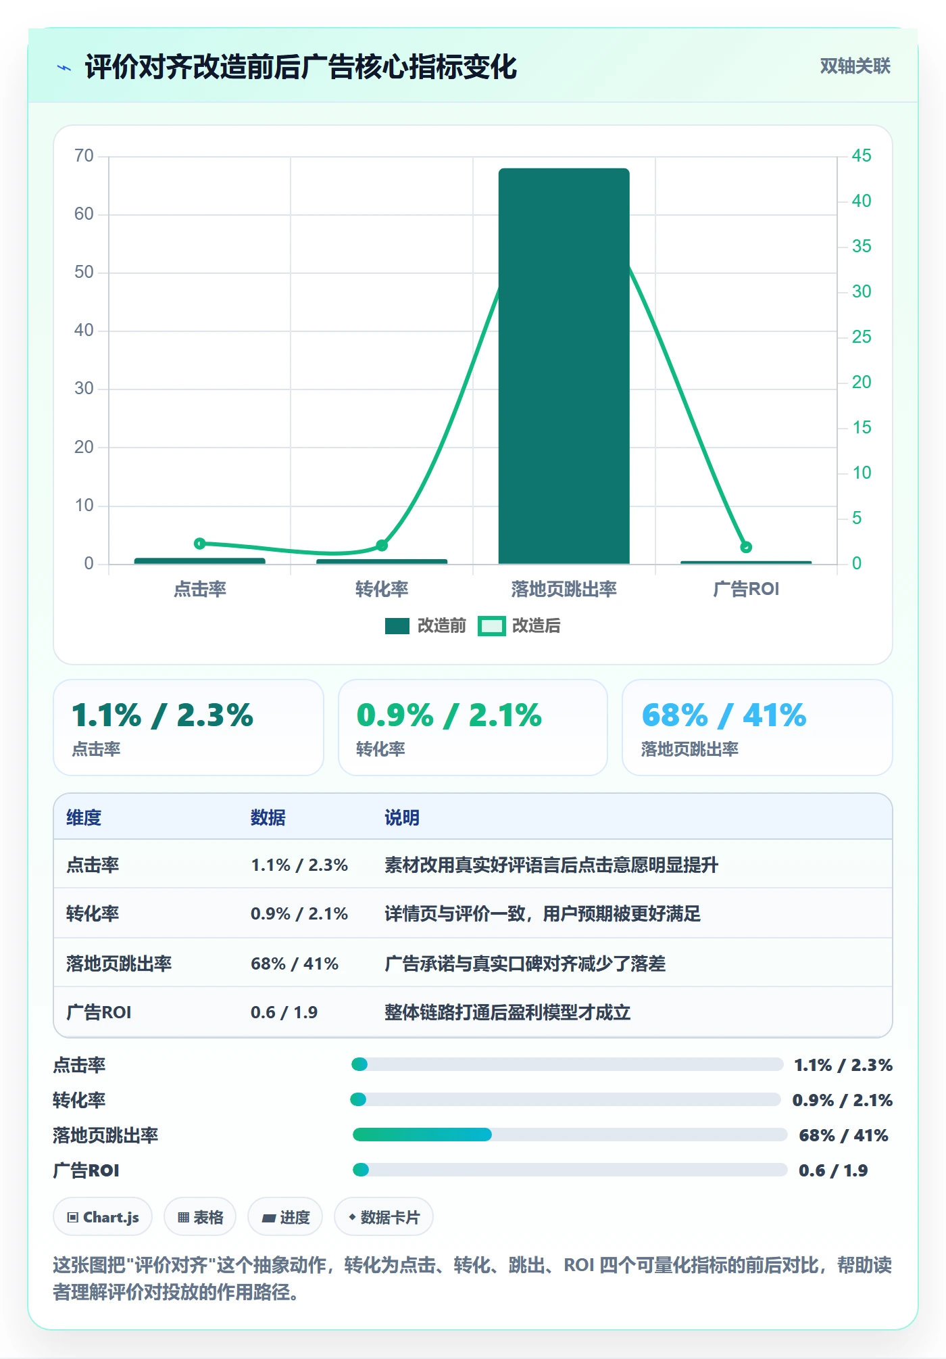This screenshot has height=1359, width=946.
Task: Open the 0.9% / 2.1% 转化率 stat card
Action: tap(473, 728)
